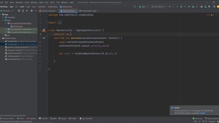
Task: Select local.properties in project tree
Action: point(14,59)
